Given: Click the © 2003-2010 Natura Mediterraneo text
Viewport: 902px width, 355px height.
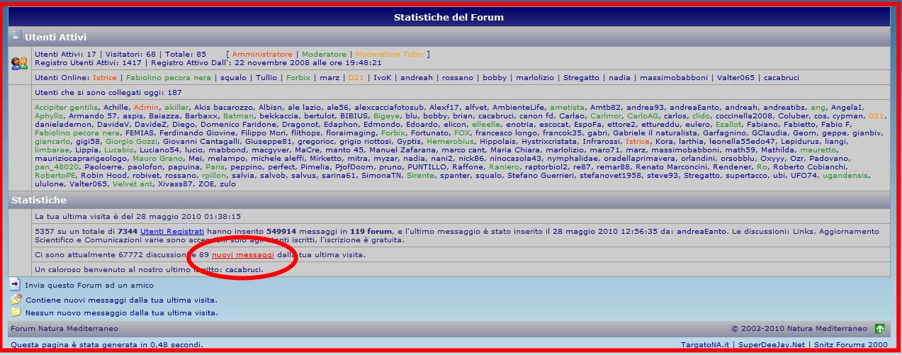Looking at the screenshot, I should click(799, 329).
